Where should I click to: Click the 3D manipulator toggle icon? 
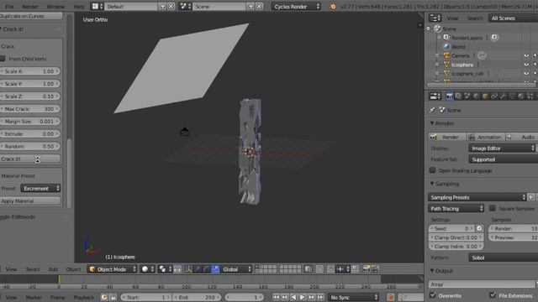188,269
